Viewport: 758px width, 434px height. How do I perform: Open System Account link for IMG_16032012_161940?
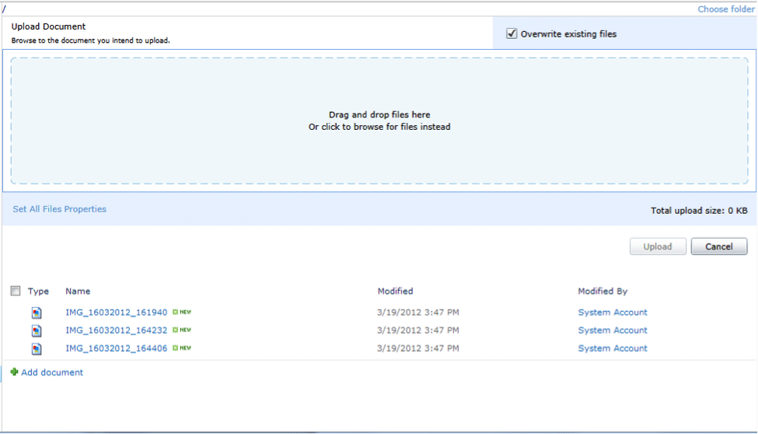pos(613,312)
